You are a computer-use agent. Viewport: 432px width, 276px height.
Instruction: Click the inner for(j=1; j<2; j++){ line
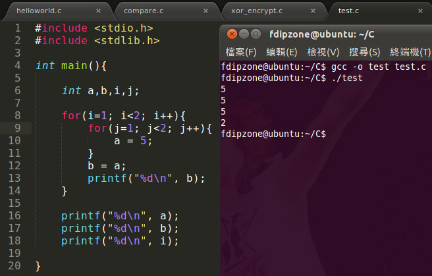150,128
